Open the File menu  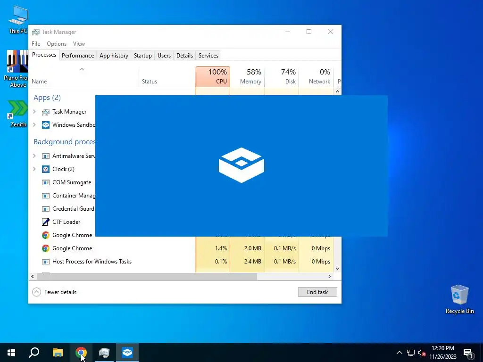(36, 44)
